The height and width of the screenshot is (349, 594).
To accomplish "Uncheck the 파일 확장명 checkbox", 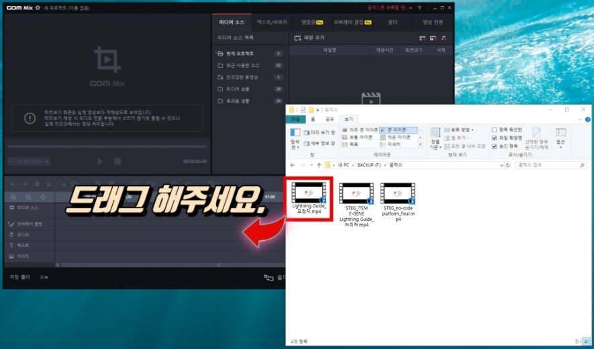I will coord(495,138).
